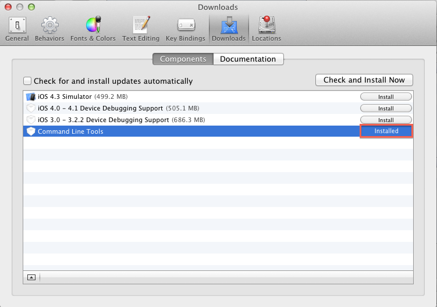Screen dimensions: 437x307
Task: Switch to the Documentation tab
Action: tap(248, 59)
